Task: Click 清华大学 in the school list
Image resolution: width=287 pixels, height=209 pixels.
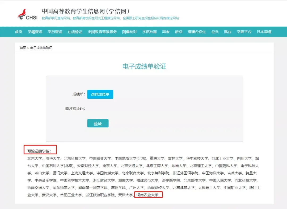Action: coord(53,159)
